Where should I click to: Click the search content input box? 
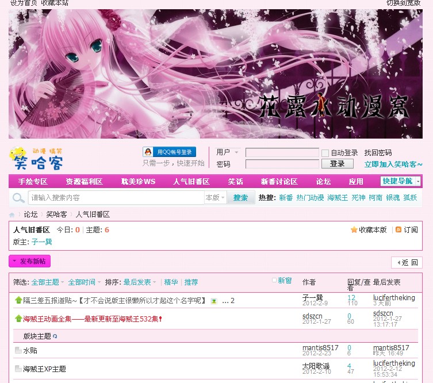click(116, 198)
